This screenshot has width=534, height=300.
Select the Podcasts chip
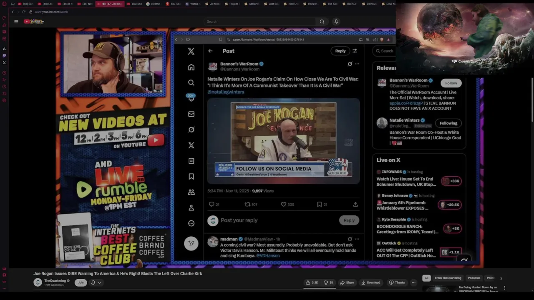(x=474, y=278)
